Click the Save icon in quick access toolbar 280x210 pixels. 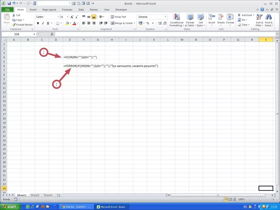[x=9, y=4]
